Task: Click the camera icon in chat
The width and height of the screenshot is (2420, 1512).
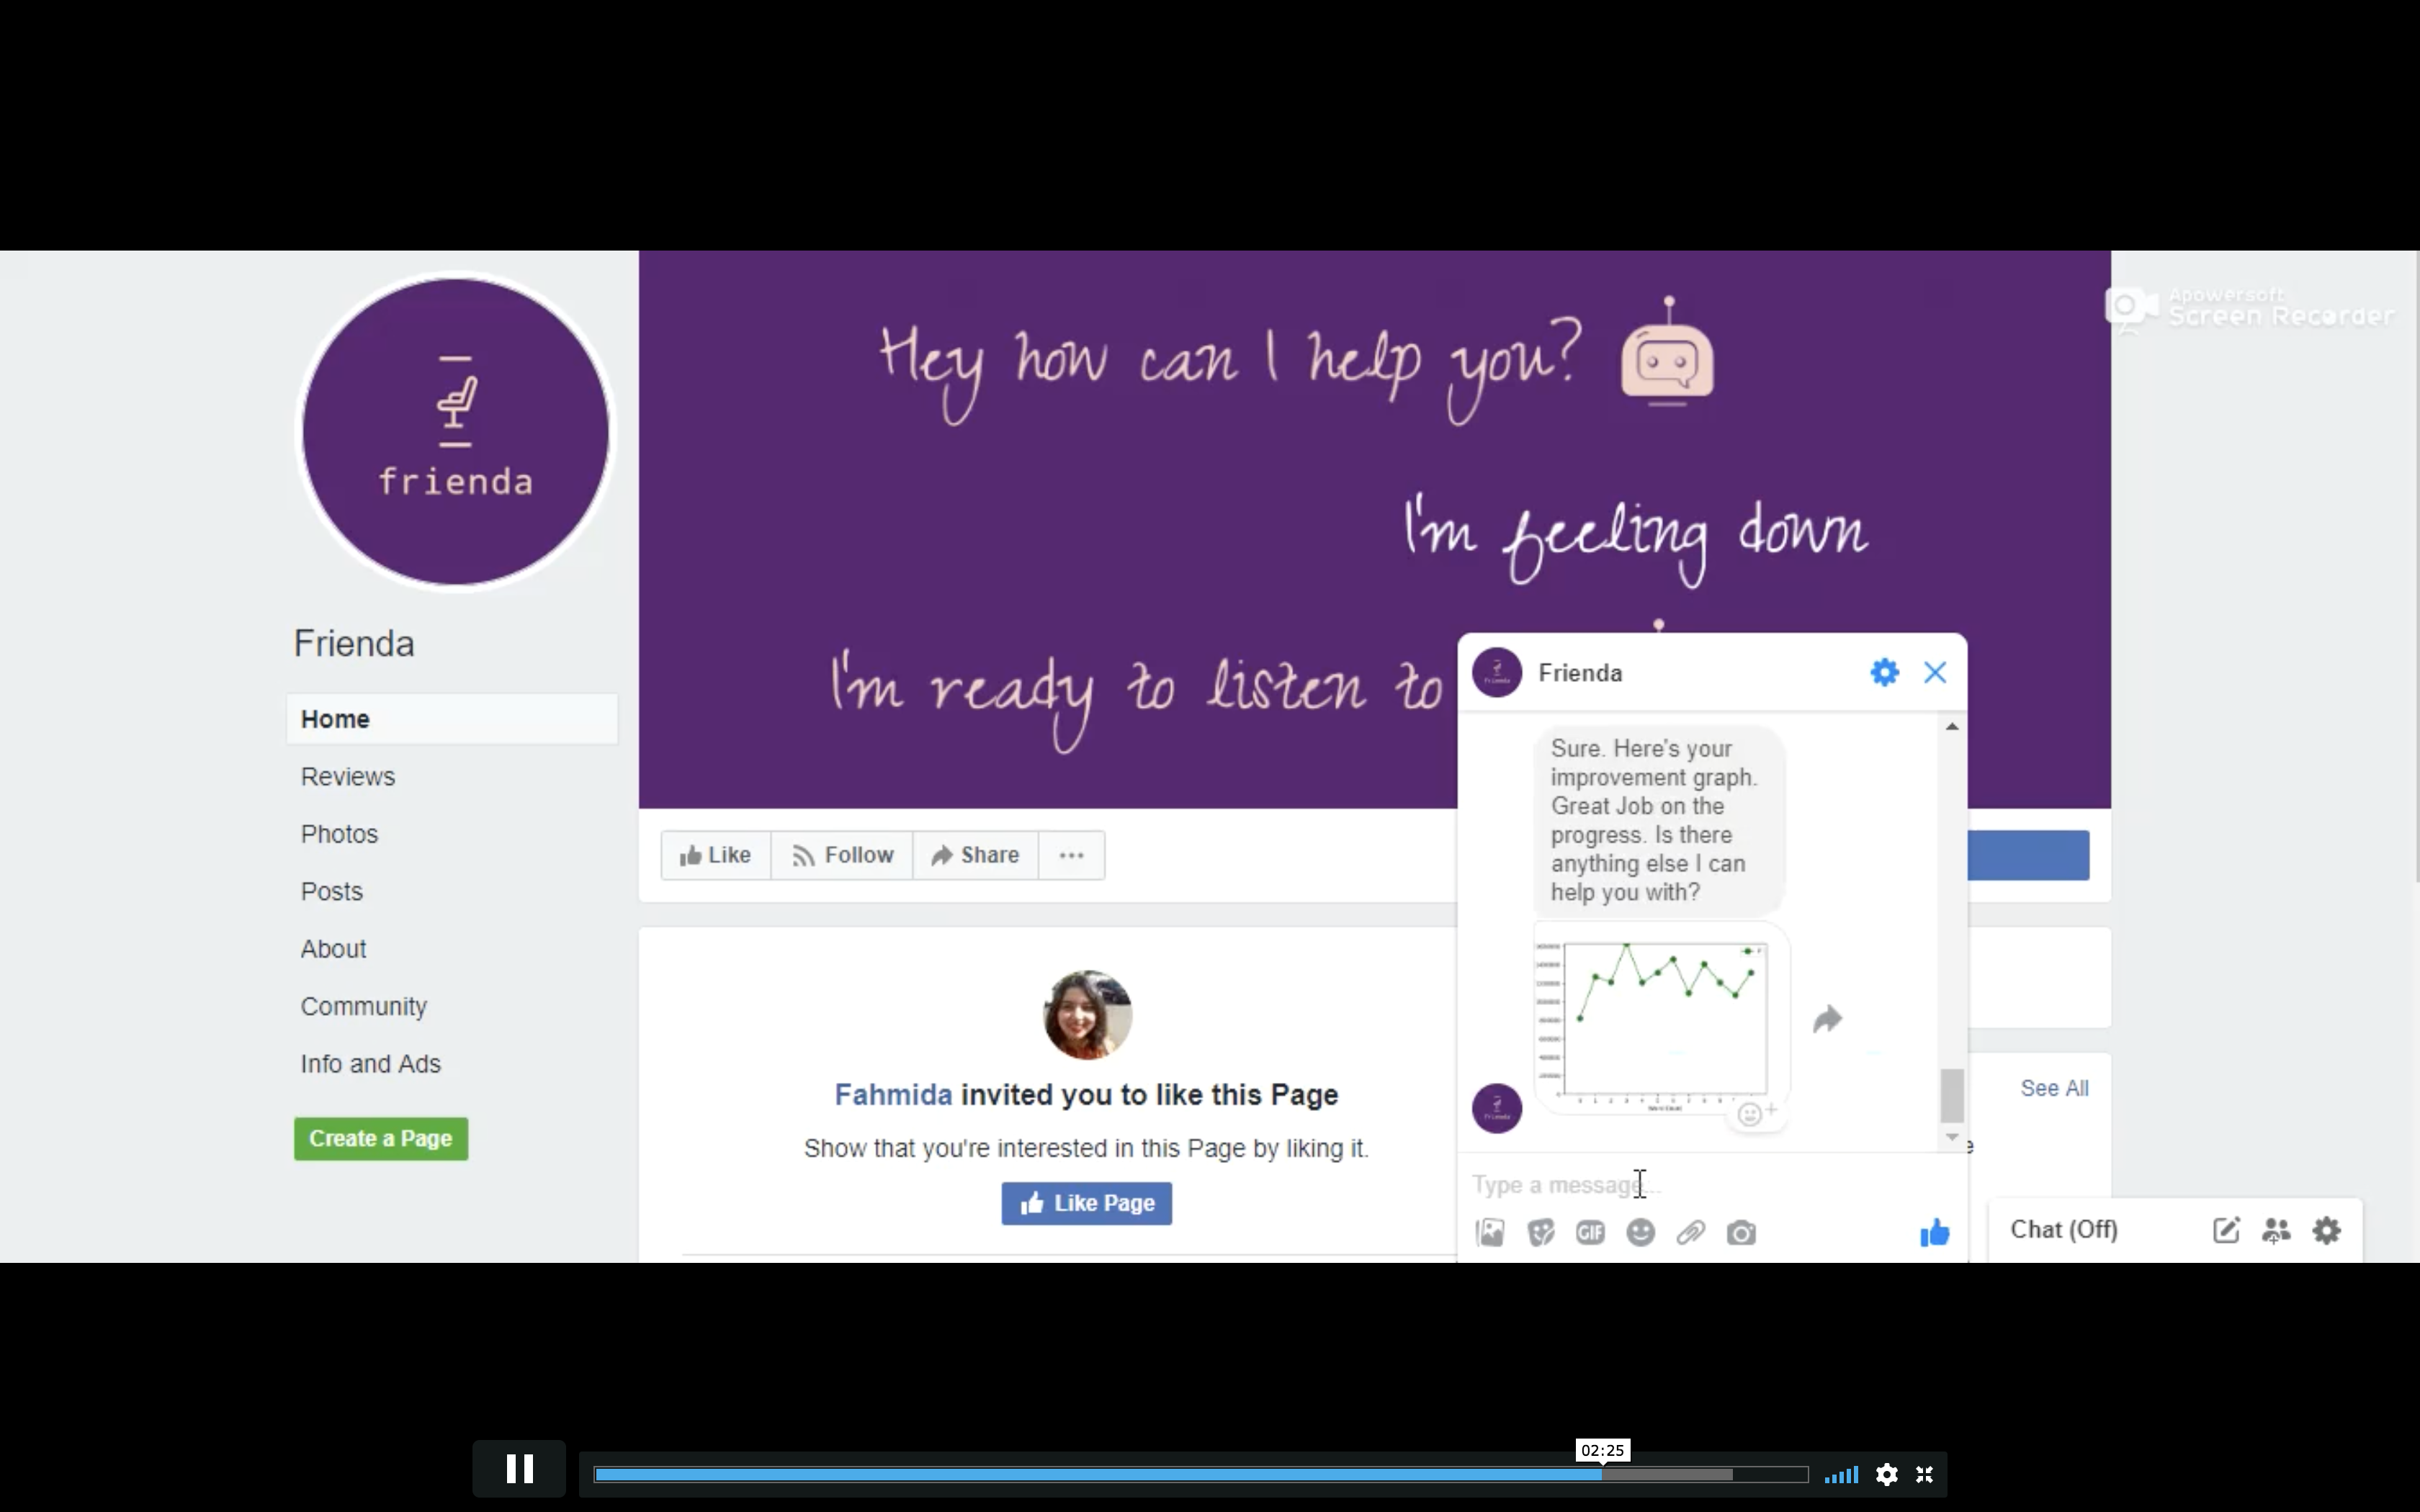Action: 1741,1232
